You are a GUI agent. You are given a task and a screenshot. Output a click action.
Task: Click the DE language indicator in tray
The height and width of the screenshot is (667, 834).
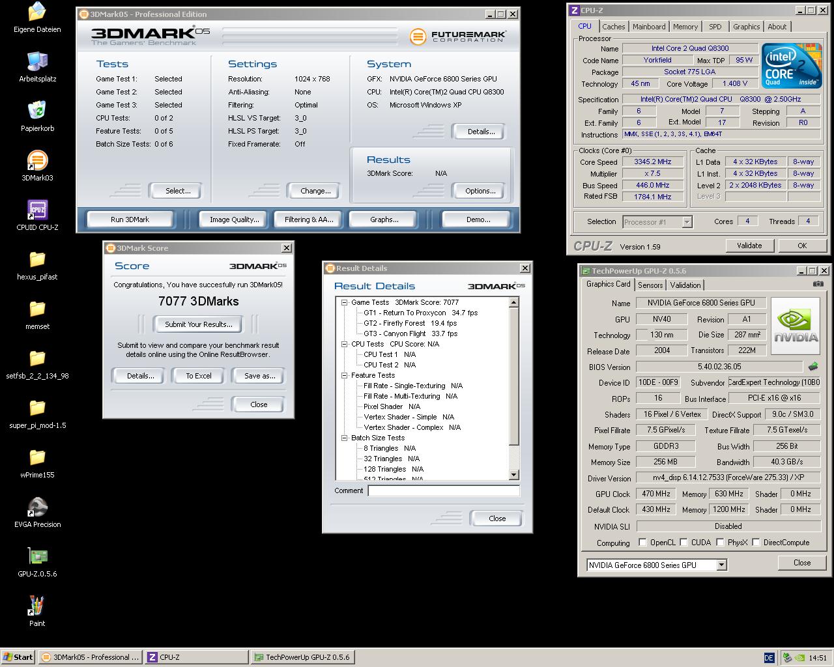click(x=768, y=658)
